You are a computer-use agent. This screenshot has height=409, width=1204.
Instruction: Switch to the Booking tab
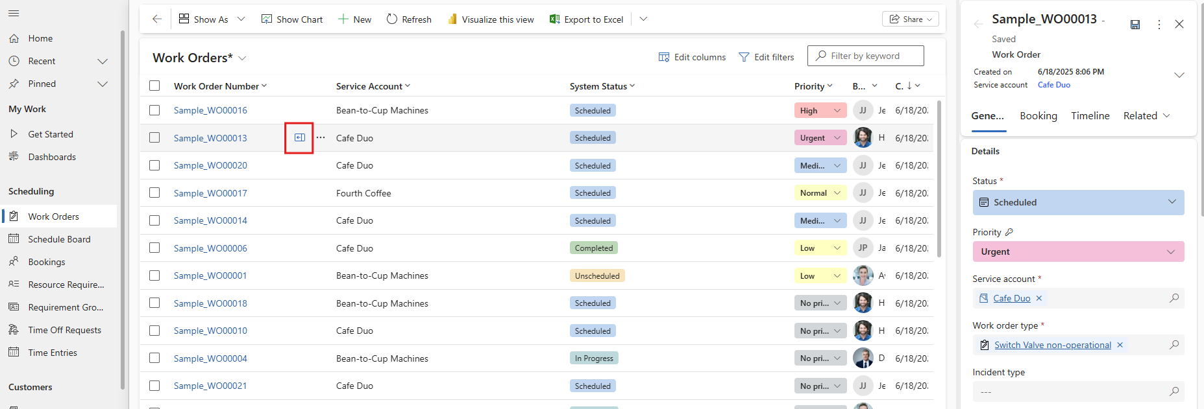coord(1038,116)
